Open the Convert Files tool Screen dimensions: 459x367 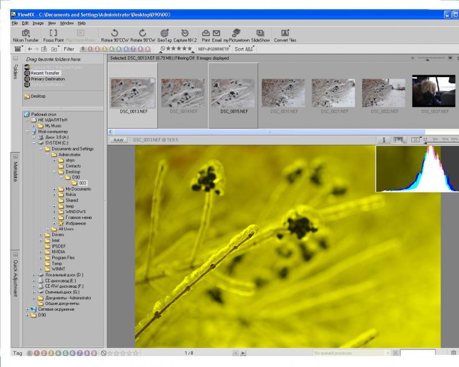point(285,36)
